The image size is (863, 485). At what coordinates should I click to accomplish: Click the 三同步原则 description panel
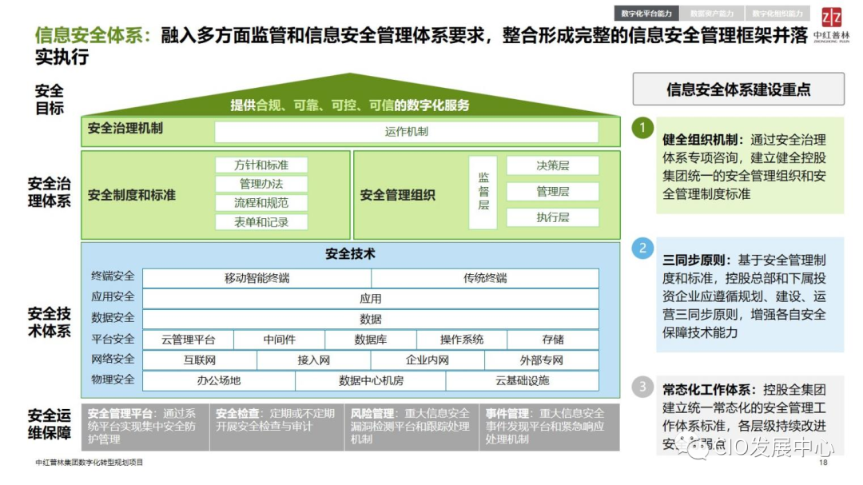point(750,295)
